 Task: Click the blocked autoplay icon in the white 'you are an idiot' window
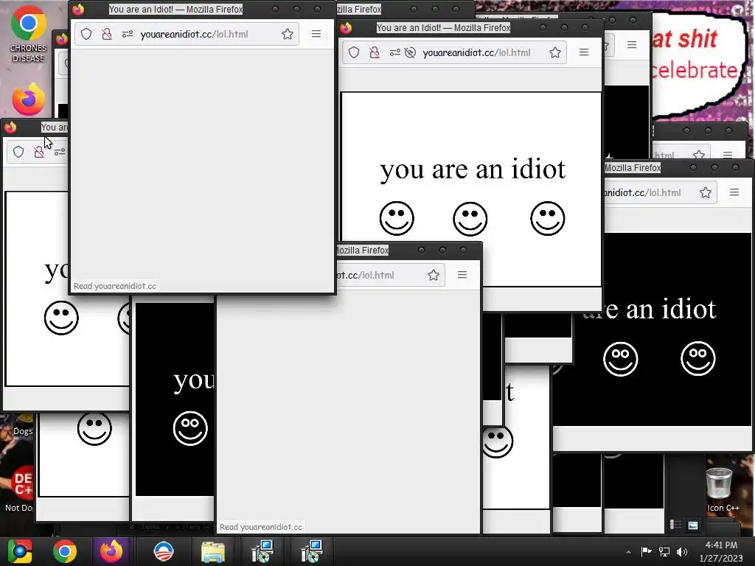[410, 52]
